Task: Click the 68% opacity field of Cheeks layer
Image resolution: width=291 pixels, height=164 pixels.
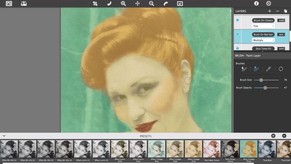Action: pyautogui.click(x=281, y=20)
